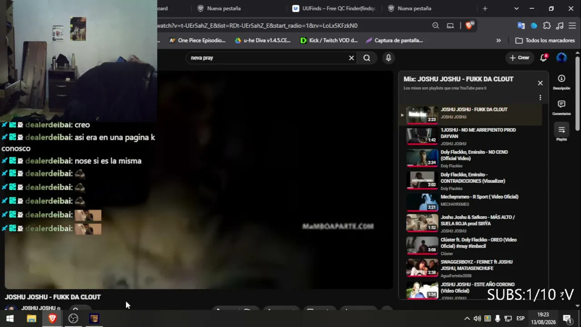Open File Explorer from the taskbar
Screen dimensions: 581x327
pos(31,318)
